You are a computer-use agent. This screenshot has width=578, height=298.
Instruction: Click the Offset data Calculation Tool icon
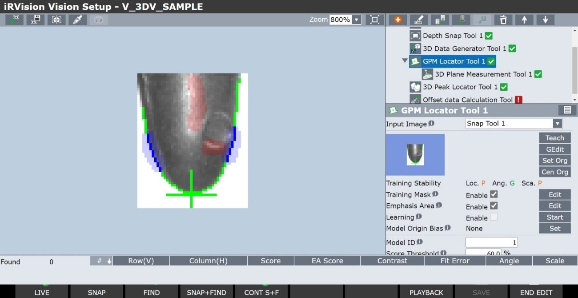(415, 100)
